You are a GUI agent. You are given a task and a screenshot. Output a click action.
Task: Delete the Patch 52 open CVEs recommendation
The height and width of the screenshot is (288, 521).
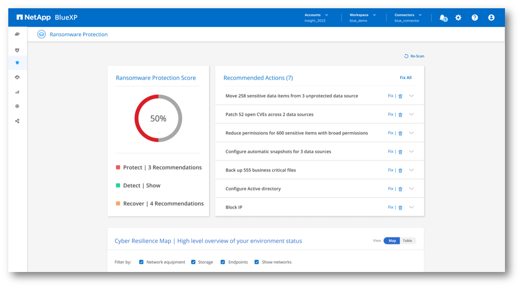click(400, 115)
